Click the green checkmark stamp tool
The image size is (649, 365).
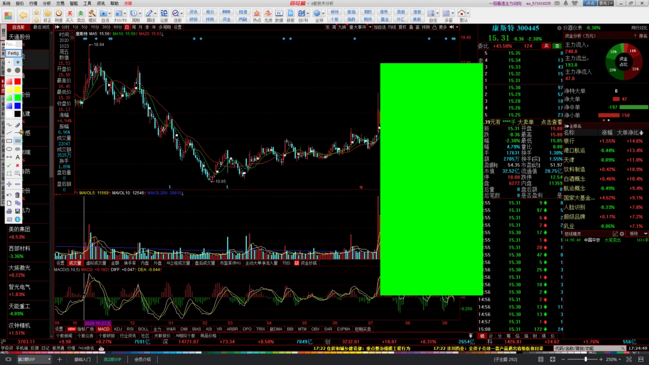(x=9, y=165)
